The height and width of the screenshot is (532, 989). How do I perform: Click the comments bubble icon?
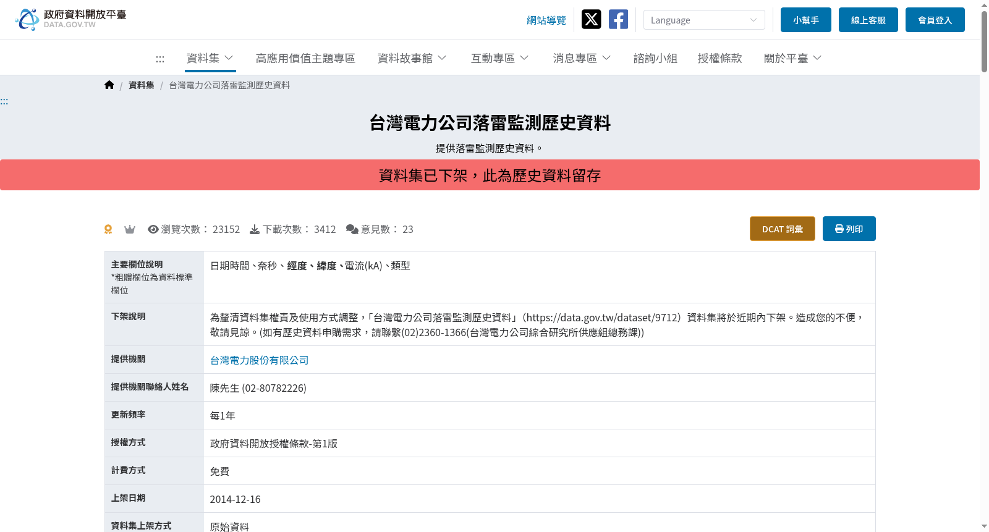[352, 229]
